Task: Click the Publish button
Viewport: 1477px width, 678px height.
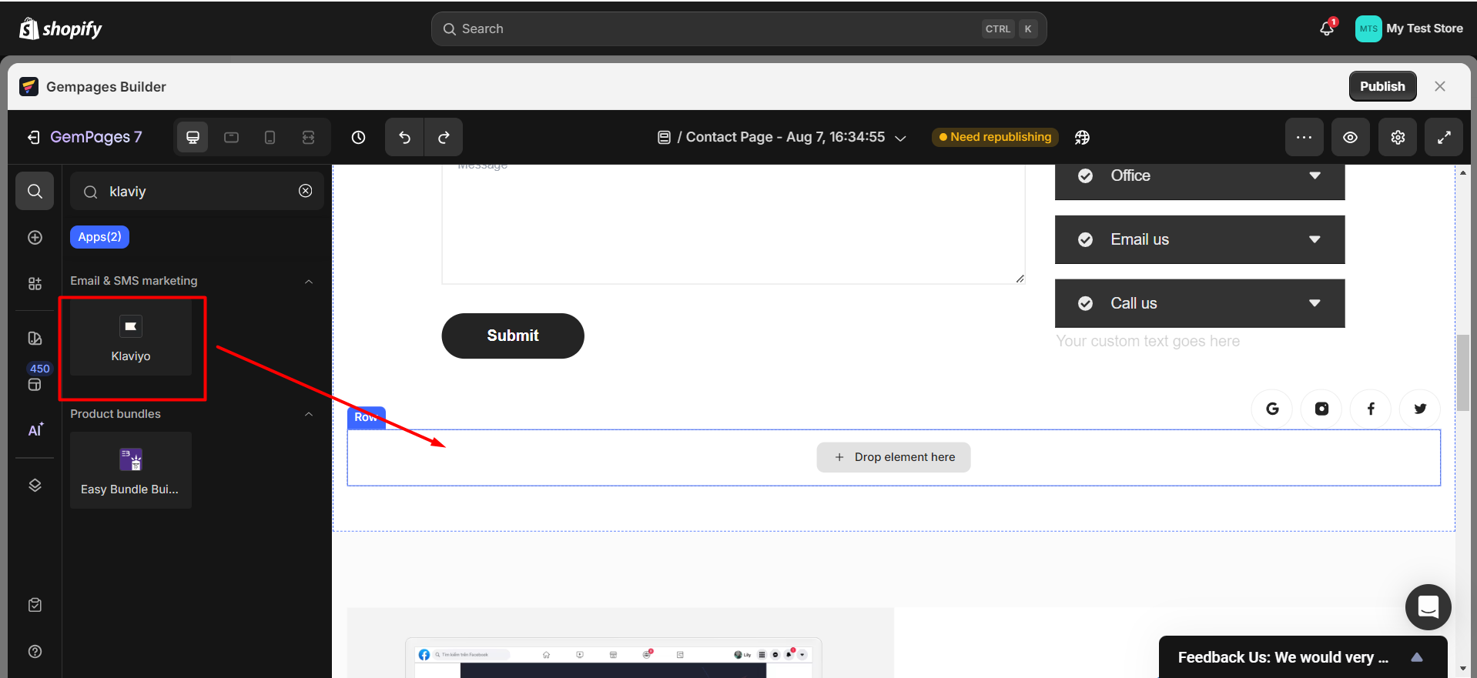Action: pos(1382,86)
